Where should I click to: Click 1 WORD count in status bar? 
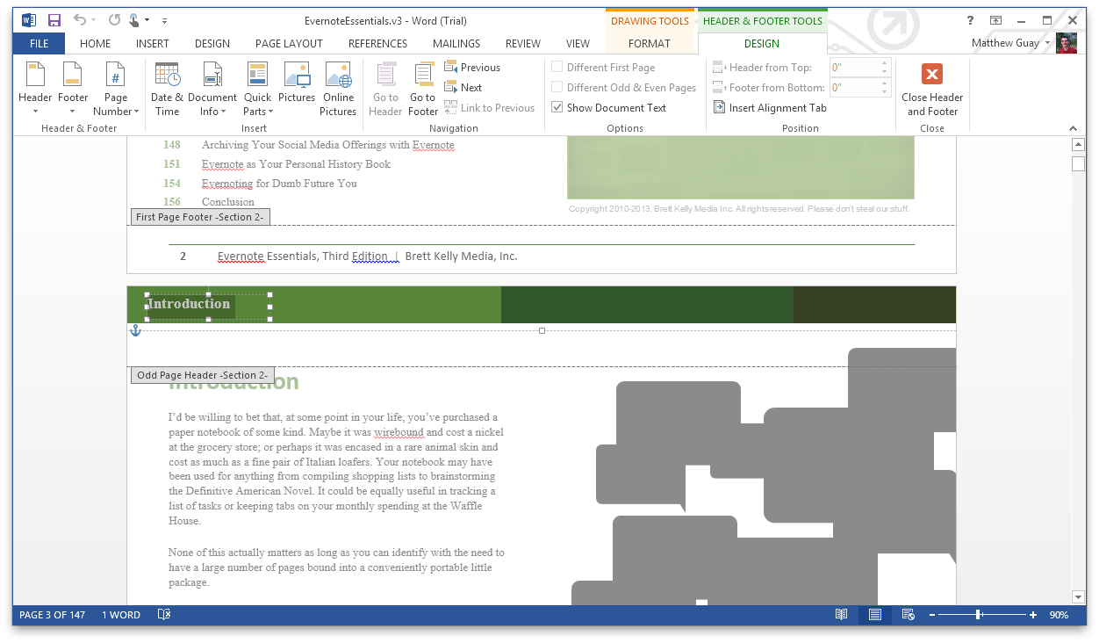pyautogui.click(x=121, y=615)
